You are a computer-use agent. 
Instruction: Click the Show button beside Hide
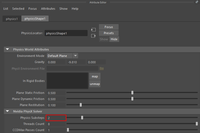tap(104, 39)
